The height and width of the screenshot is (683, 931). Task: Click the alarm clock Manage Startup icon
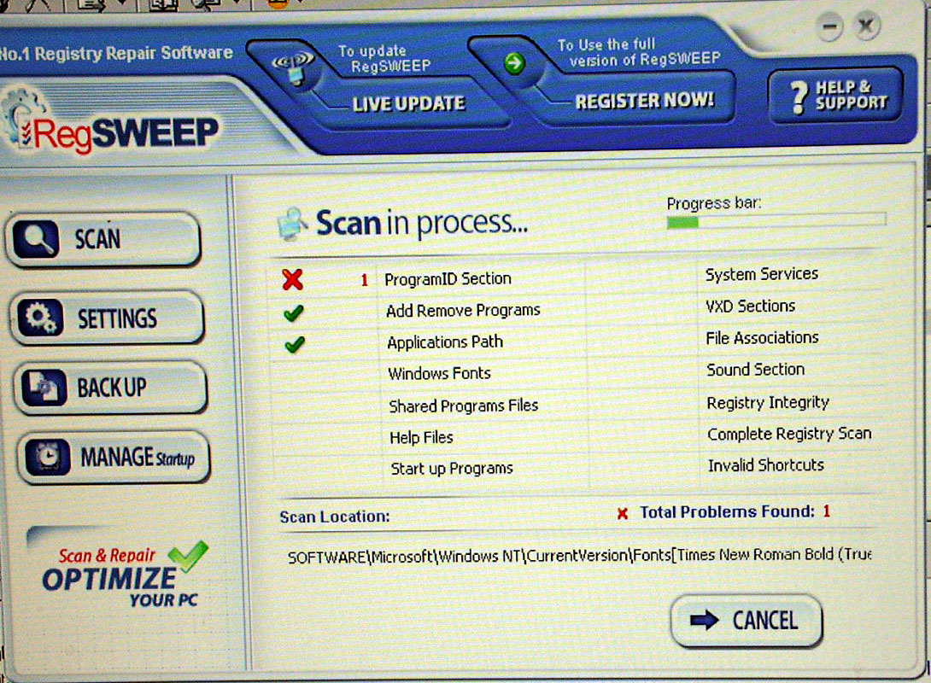coord(48,456)
